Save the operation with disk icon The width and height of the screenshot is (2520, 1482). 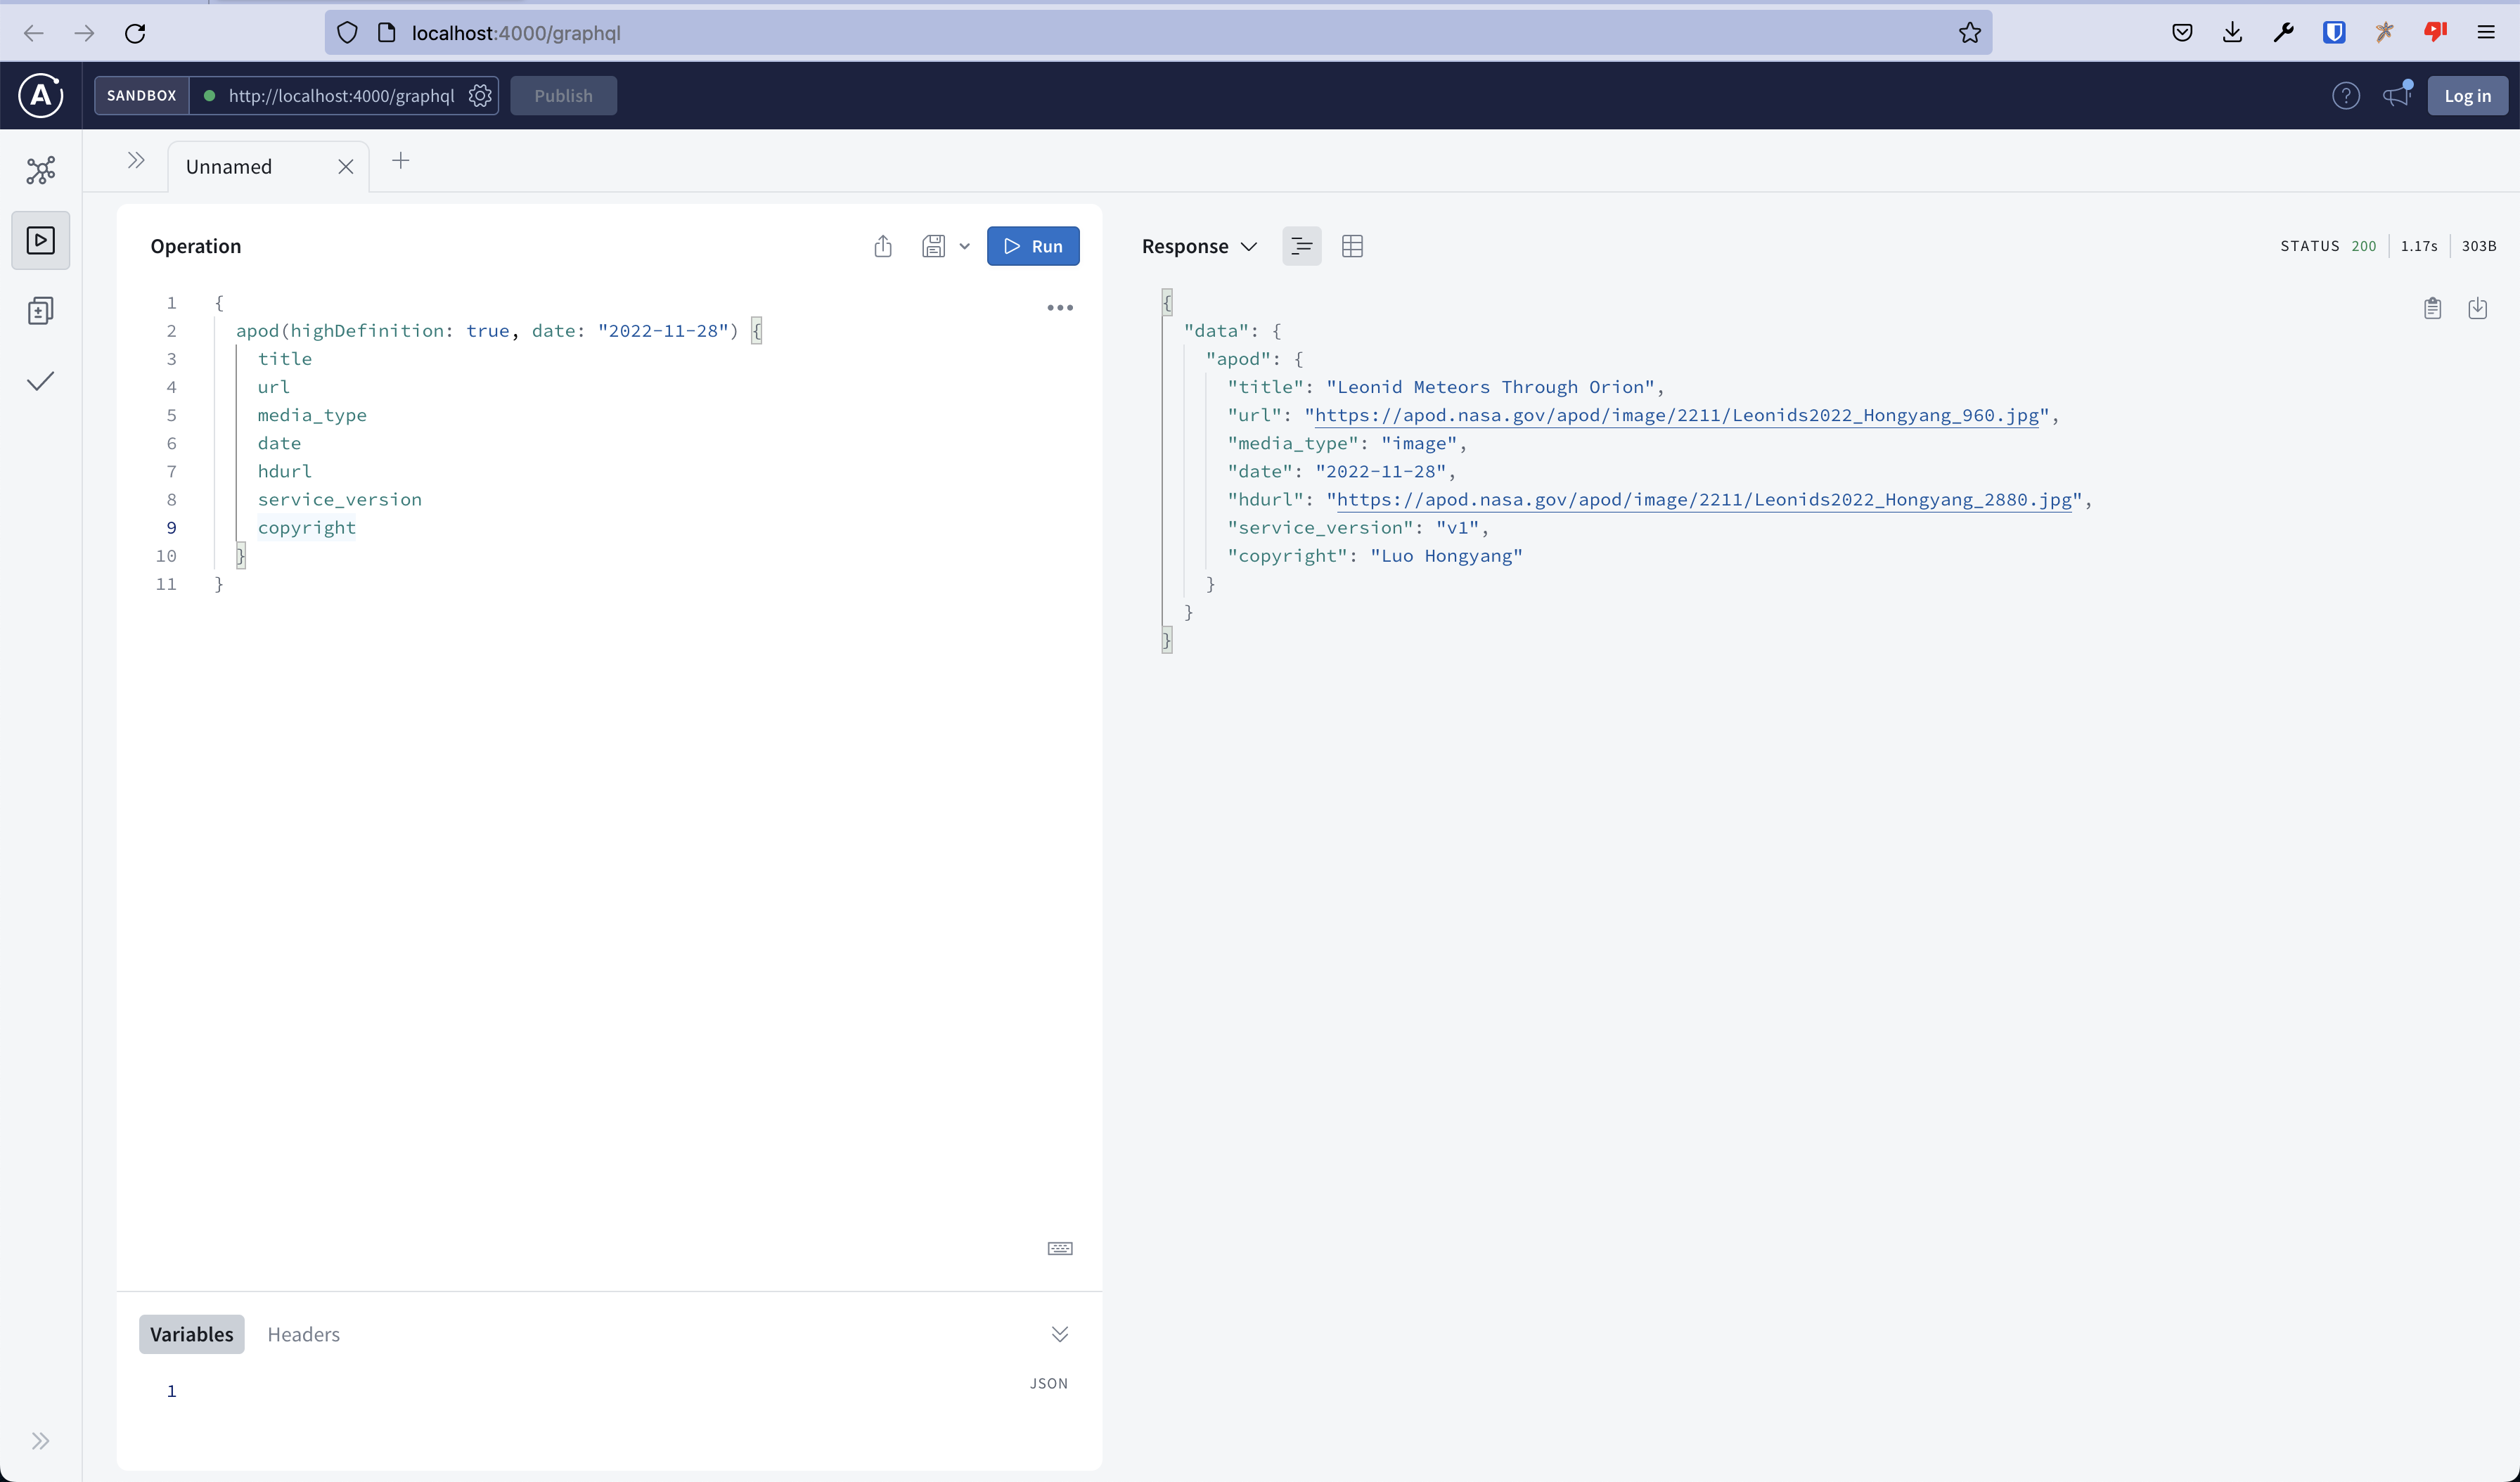[933, 246]
